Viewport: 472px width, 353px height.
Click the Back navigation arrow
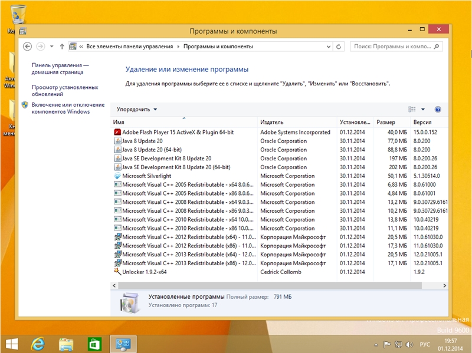pos(27,47)
